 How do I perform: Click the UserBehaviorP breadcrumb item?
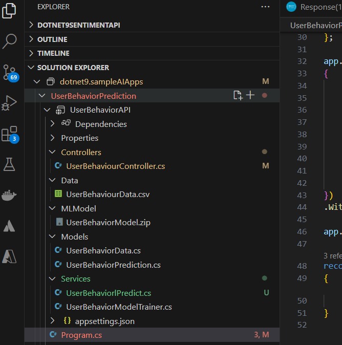coord(316,25)
